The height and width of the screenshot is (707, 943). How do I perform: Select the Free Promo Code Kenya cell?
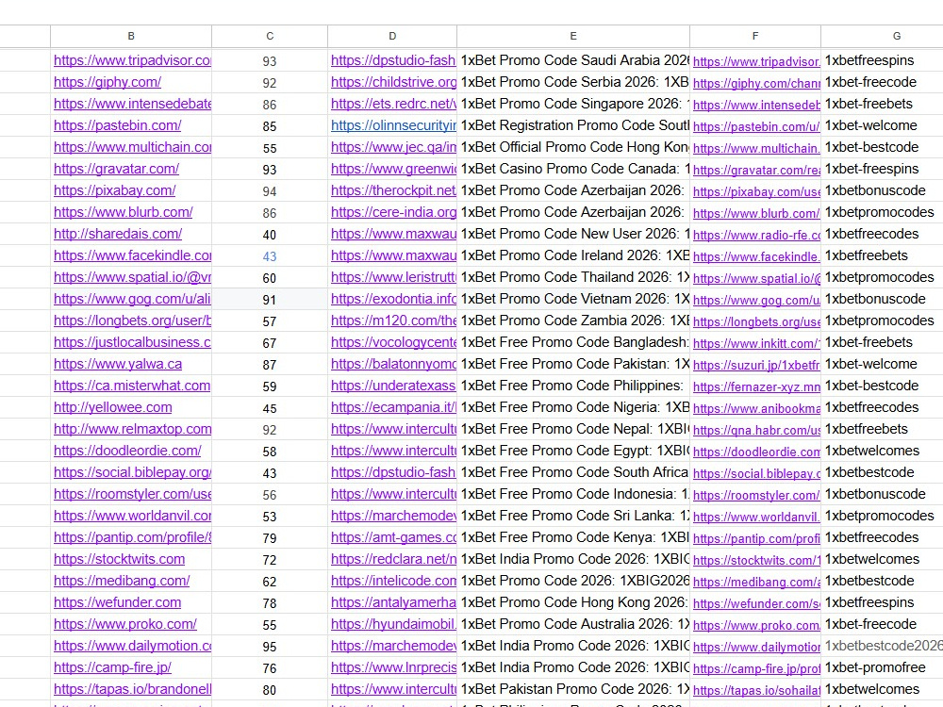coord(573,537)
